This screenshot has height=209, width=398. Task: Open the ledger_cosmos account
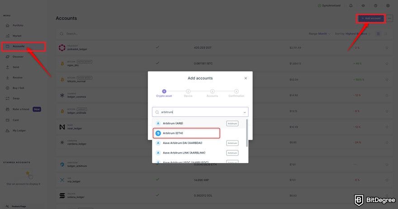[x=224, y=95]
